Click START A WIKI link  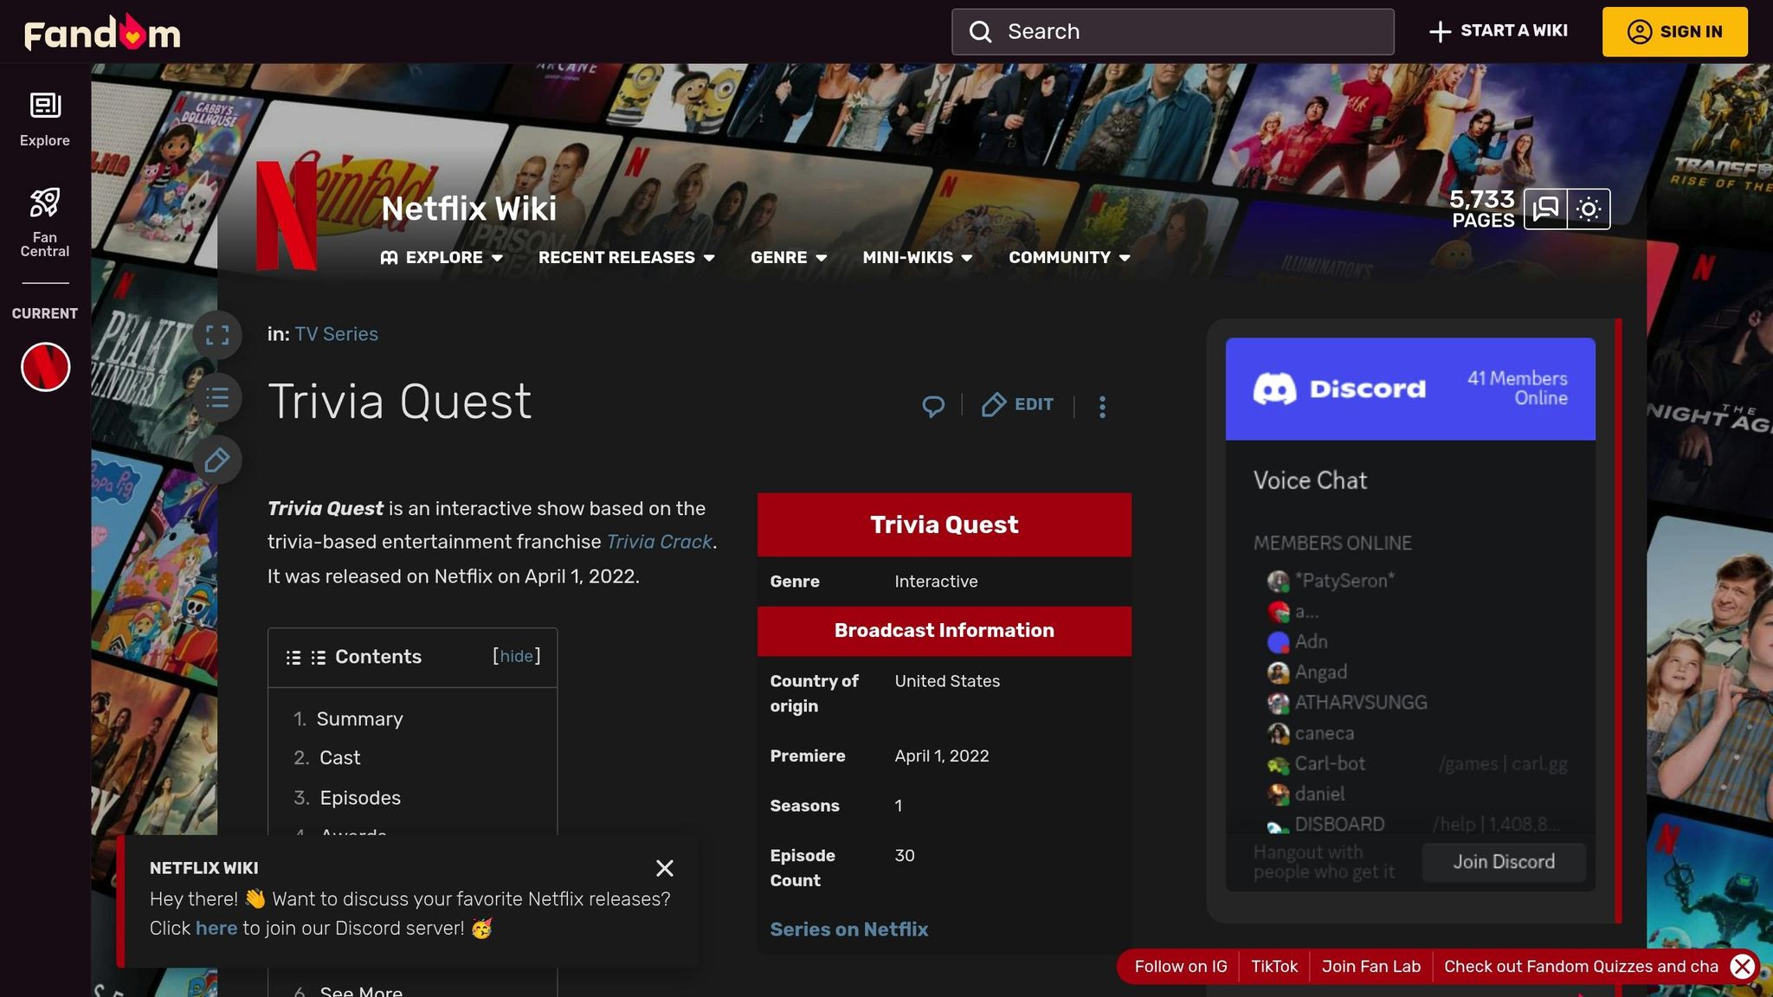pos(1513,31)
